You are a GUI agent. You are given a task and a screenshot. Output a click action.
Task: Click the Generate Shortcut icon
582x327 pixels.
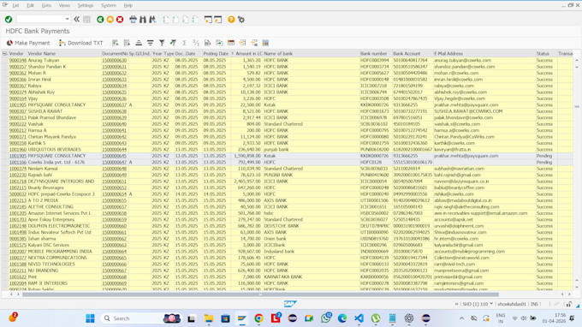(x=218, y=20)
